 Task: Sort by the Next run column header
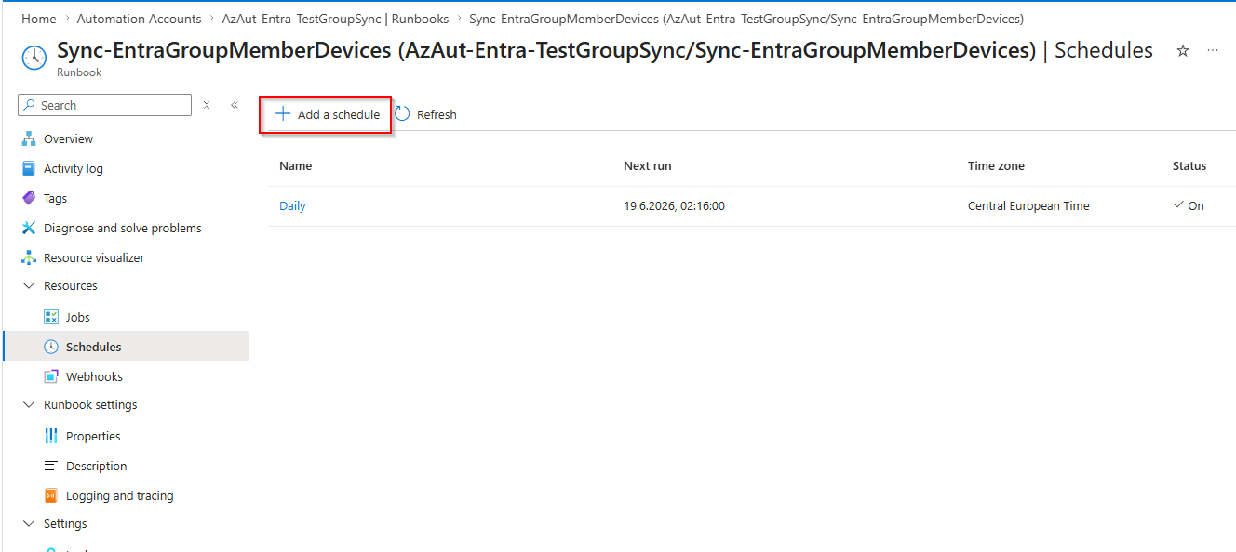(x=648, y=166)
